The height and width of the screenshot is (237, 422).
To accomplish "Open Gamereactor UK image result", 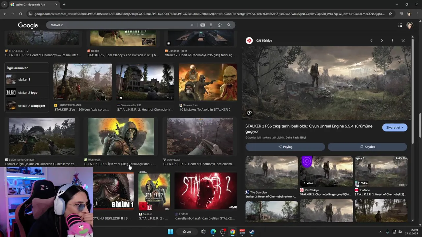I will pos(145,82).
